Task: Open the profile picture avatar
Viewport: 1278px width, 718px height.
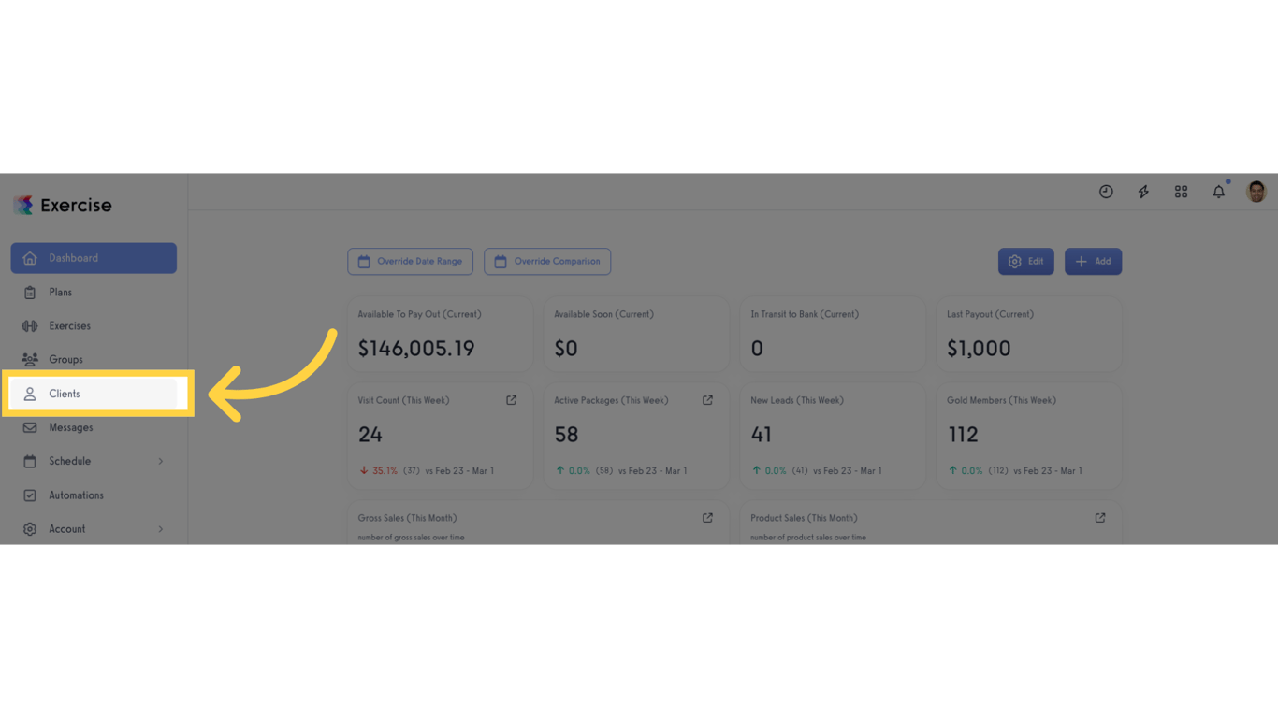Action: [1256, 191]
